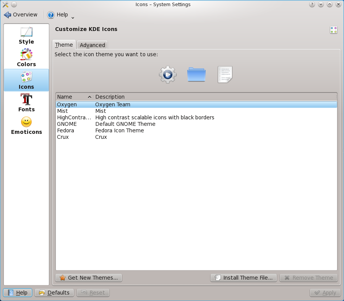Image resolution: width=344 pixels, height=301 pixels.
Task: Select the Theme tab
Action: [64, 45]
